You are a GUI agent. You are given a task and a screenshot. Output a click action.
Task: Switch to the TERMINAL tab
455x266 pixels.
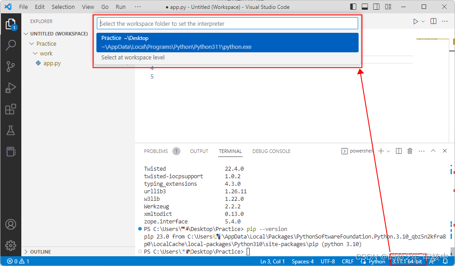(230, 151)
